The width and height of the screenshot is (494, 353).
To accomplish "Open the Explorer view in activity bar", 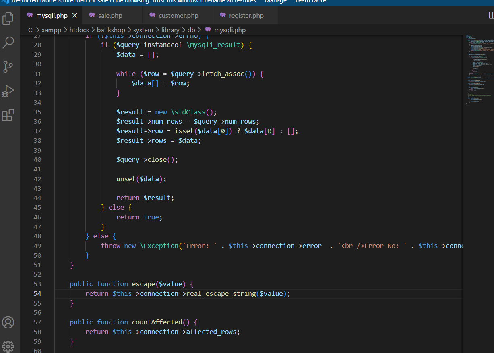I will point(8,19).
